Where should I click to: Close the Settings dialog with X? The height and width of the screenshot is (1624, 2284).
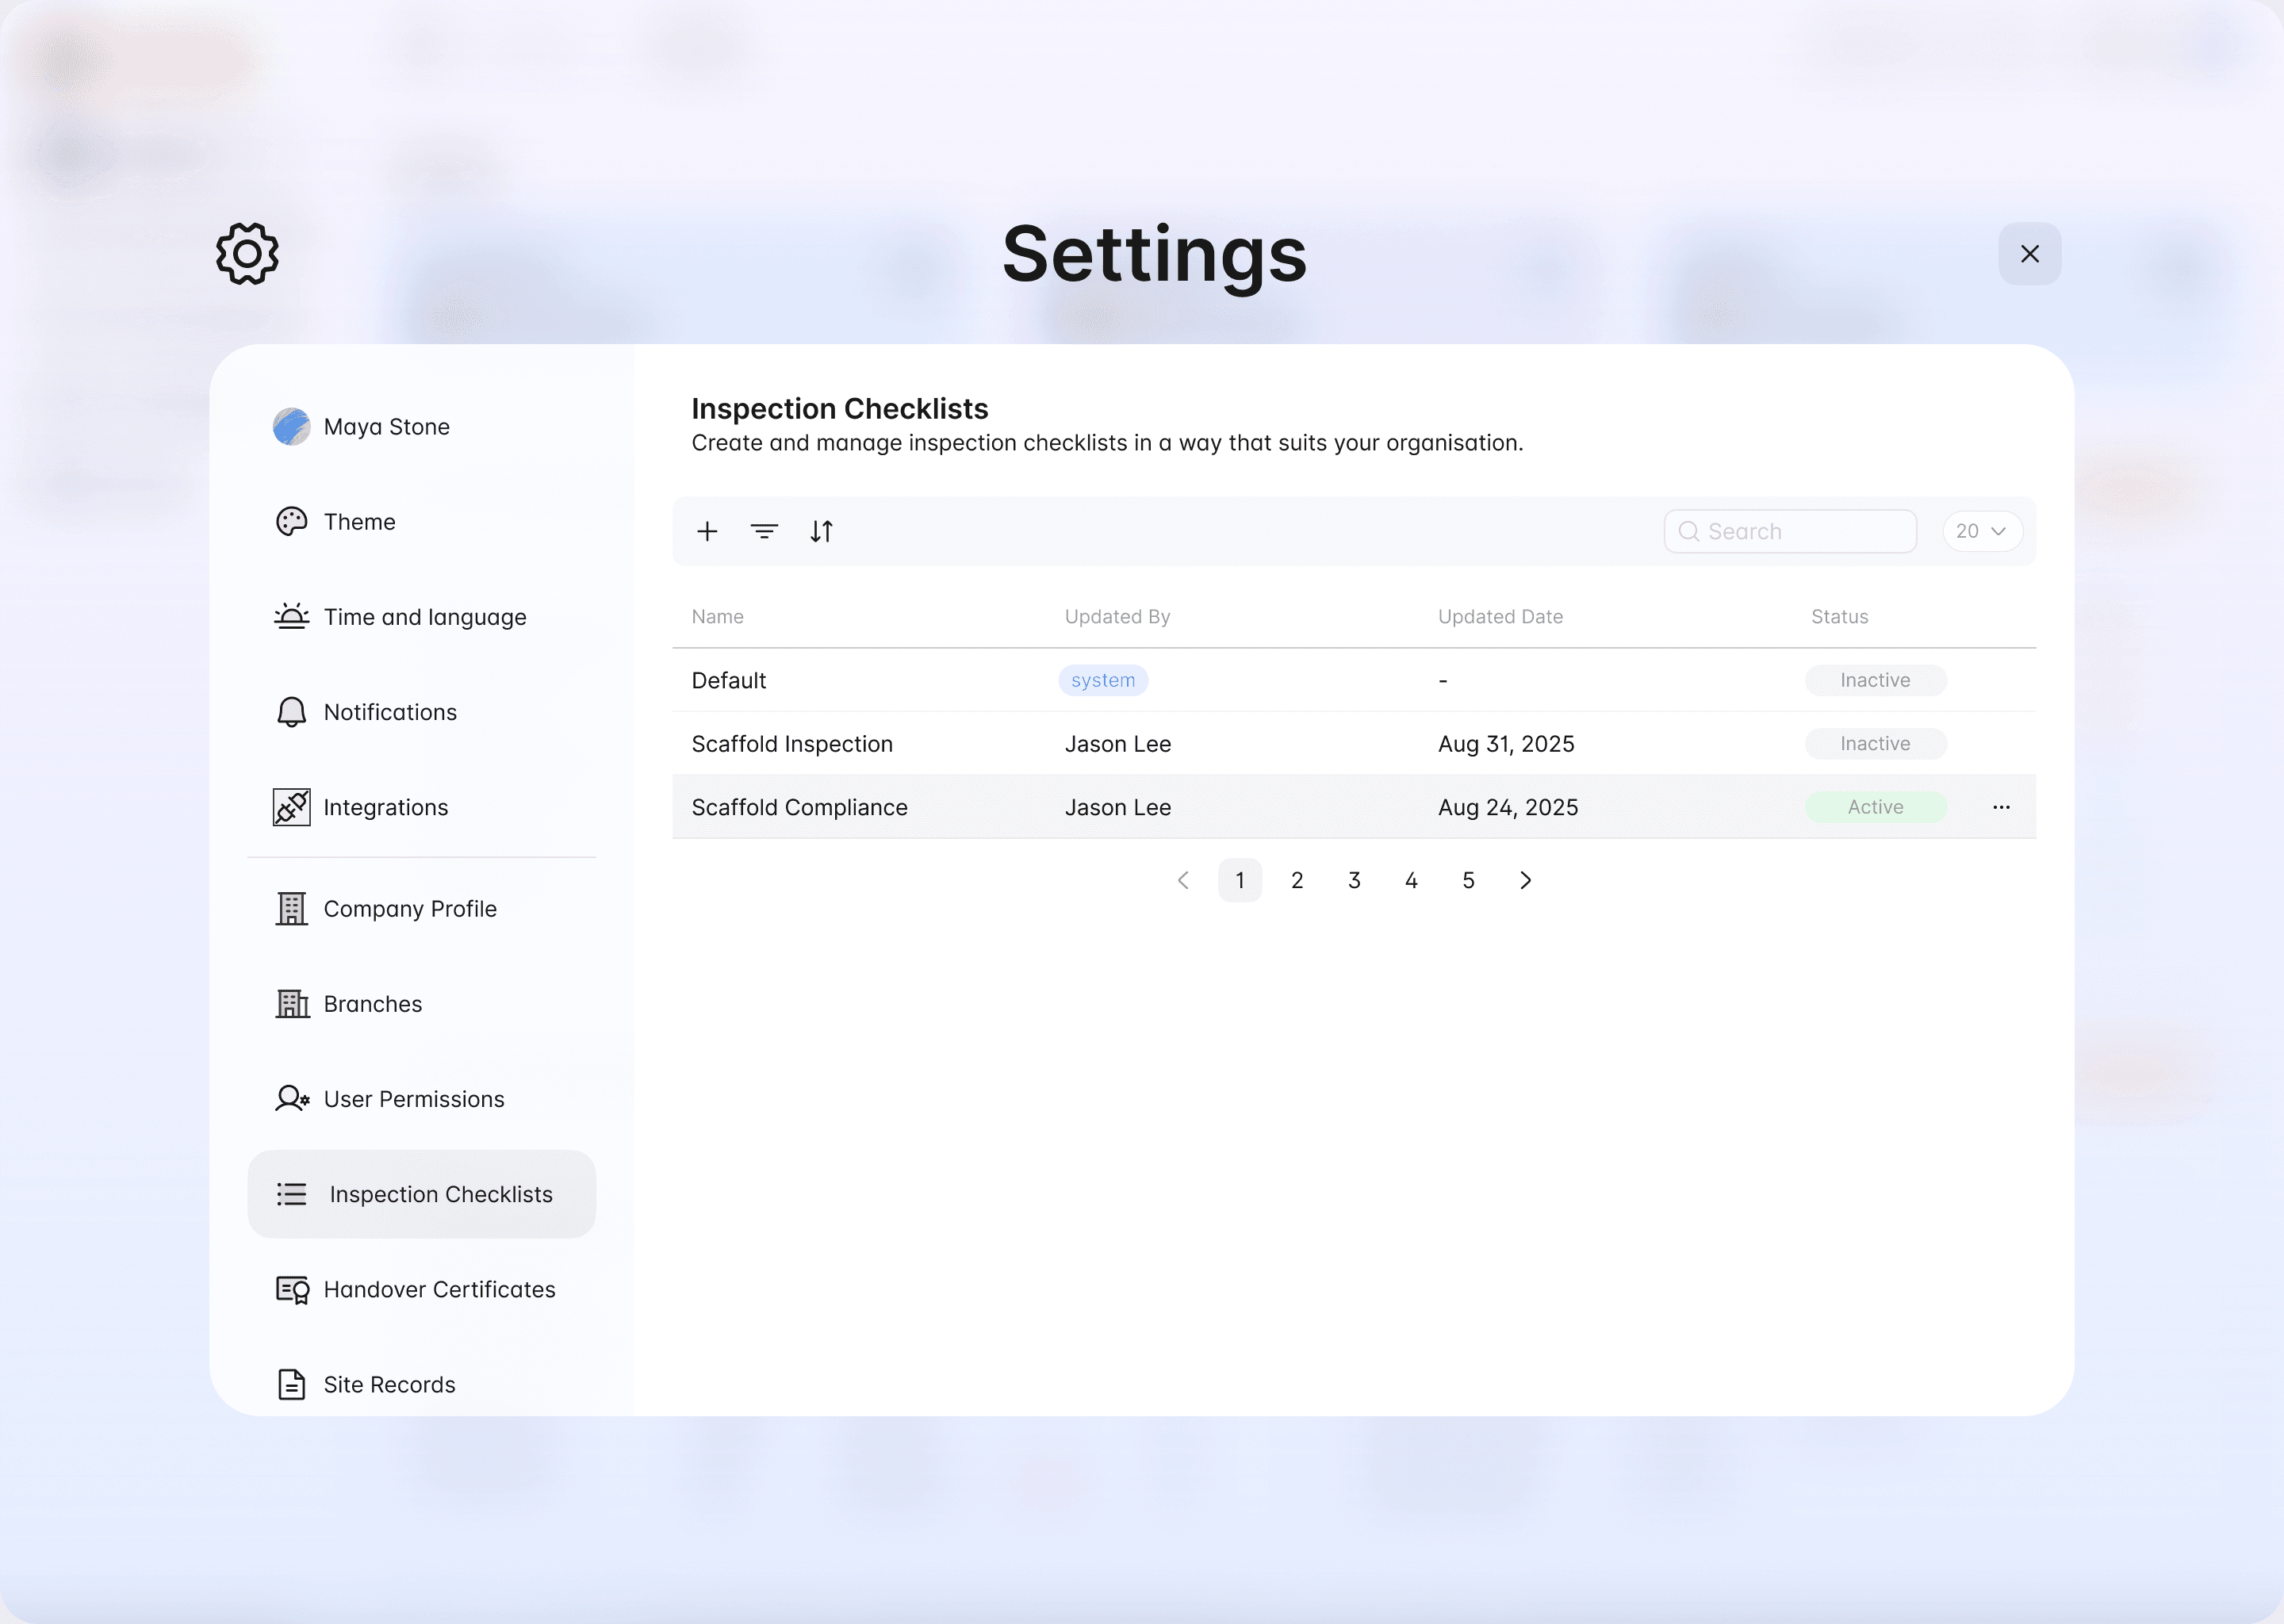tap(2029, 254)
